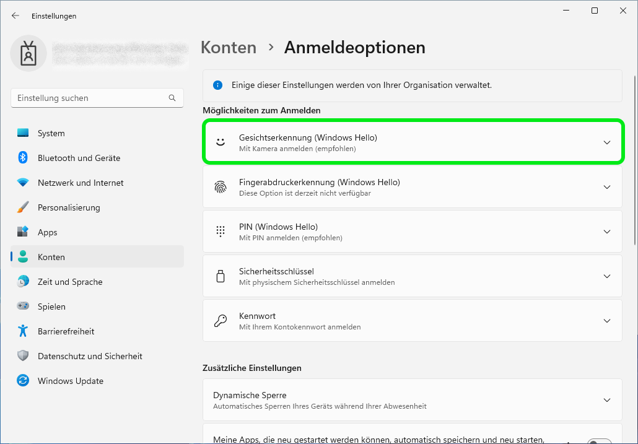Click the search magnifier icon
Image resolution: width=638 pixels, height=444 pixels.
pos(172,98)
